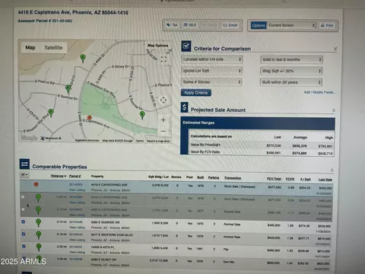Sort table by Distance column
The height and width of the screenshot is (274, 365).
[59, 176]
